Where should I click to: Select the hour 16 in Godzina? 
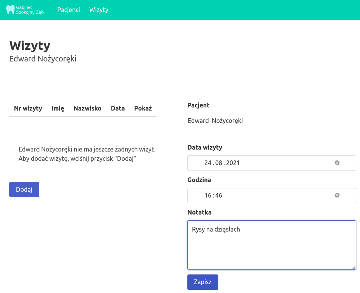(x=208, y=196)
